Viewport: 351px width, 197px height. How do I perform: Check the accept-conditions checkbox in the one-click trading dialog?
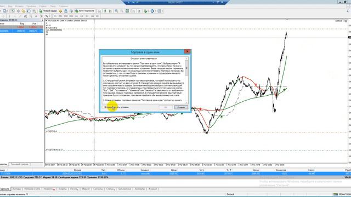pos(103,107)
